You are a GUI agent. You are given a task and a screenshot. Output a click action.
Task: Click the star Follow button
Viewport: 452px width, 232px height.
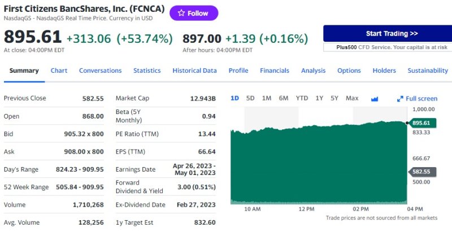pos(194,13)
